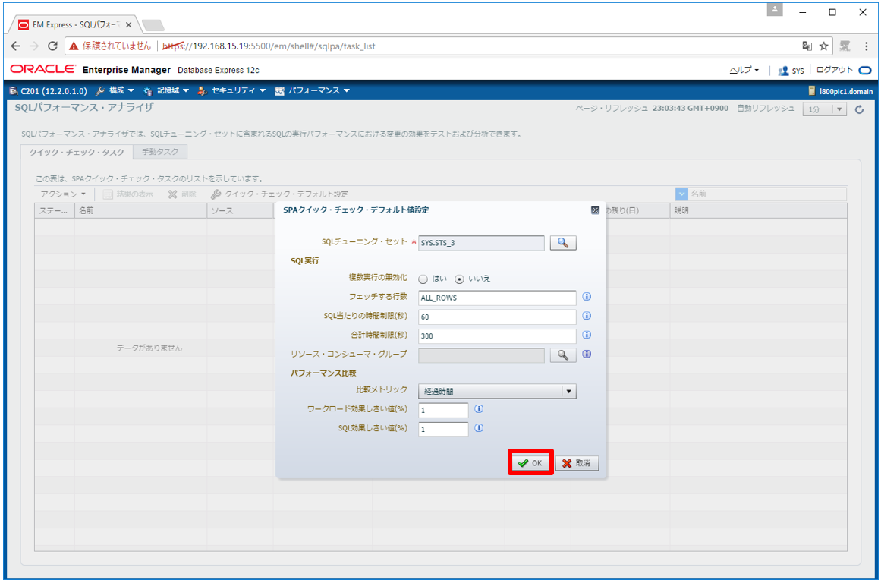This screenshot has width=881, height=583.
Task: Cancel the dialog with 取消 button
Action: pos(577,463)
